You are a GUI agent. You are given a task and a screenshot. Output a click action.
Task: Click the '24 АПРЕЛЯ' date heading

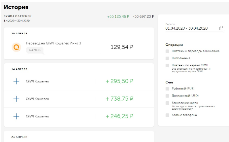(x=19, y=69)
